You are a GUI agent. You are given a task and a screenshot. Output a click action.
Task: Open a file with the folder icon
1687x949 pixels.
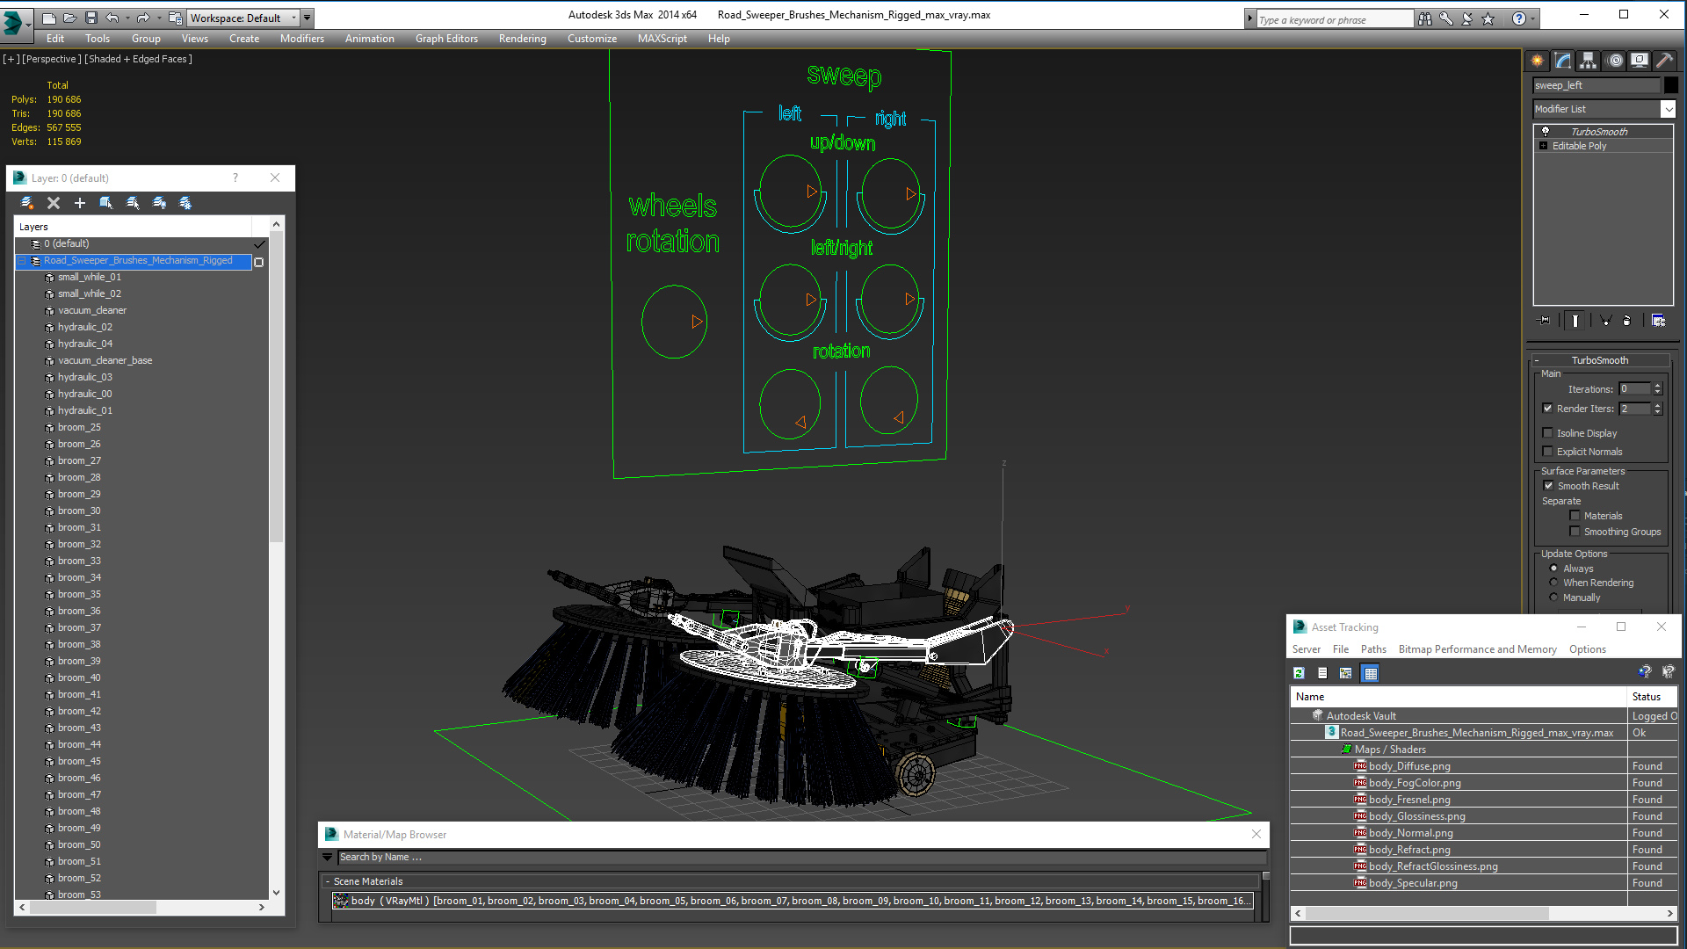pyautogui.click(x=69, y=18)
